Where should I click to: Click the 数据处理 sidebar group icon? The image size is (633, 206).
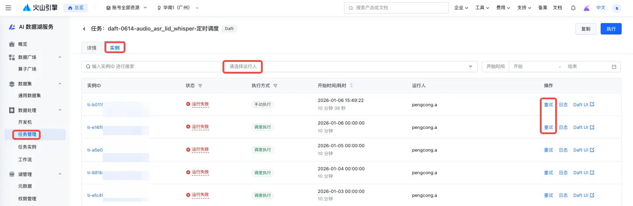tap(12, 110)
